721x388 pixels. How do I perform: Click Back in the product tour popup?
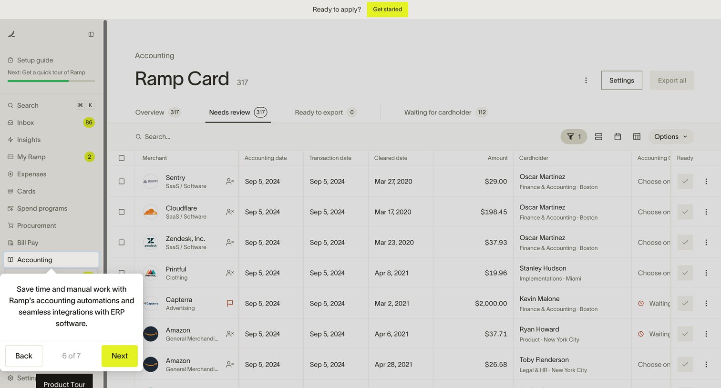coord(24,356)
